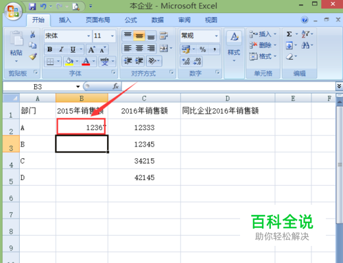This screenshot has height=263, width=343.
Task: Align text to top of cell
Action: 128,36
